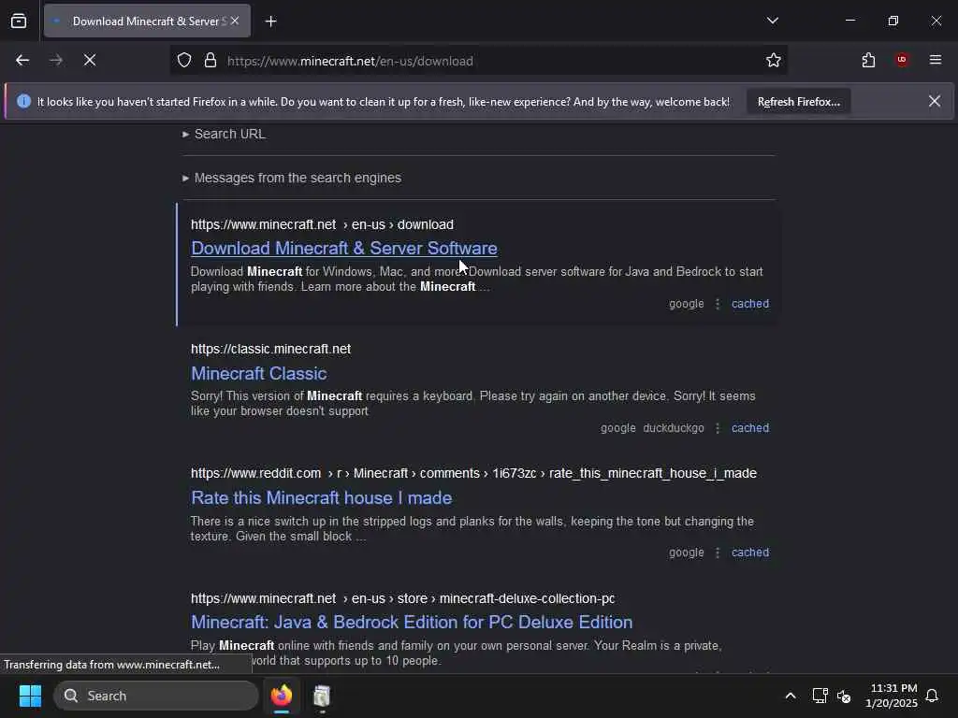958x718 pixels.
Task: Open options dots for Download Minecraft result
Action: [718, 304]
